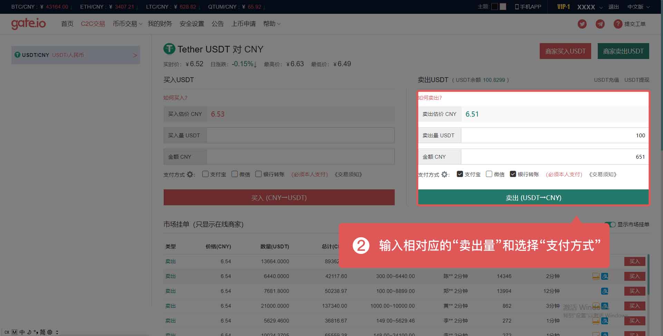Click the CH language indicator in the IME bar
This screenshot has width=663, height=336.
pos(7,332)
